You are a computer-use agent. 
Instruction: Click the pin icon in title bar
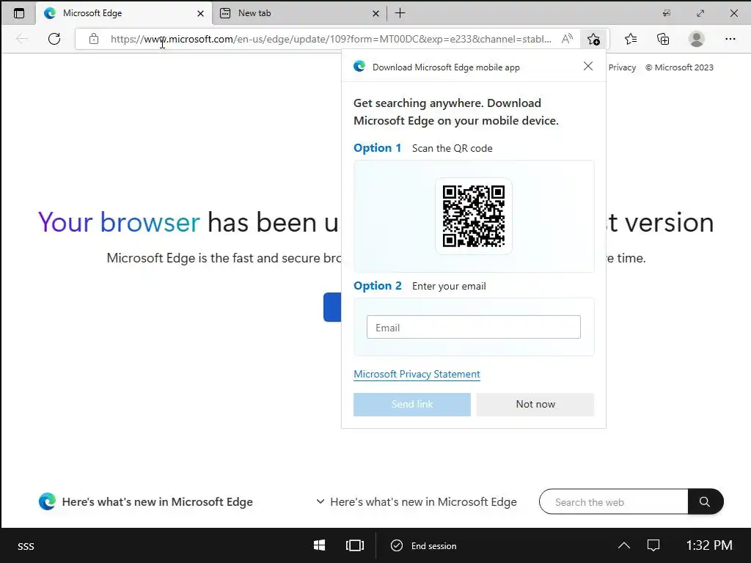(667, 13)
